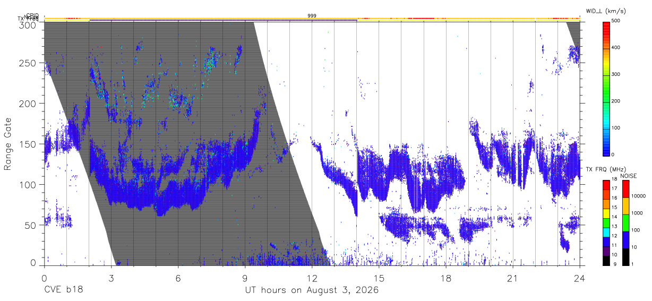Click the '21' tick on UT hours axis
The height and width of the screenshot is (301, 652).
pyautogui.click(x=512, y=278)
